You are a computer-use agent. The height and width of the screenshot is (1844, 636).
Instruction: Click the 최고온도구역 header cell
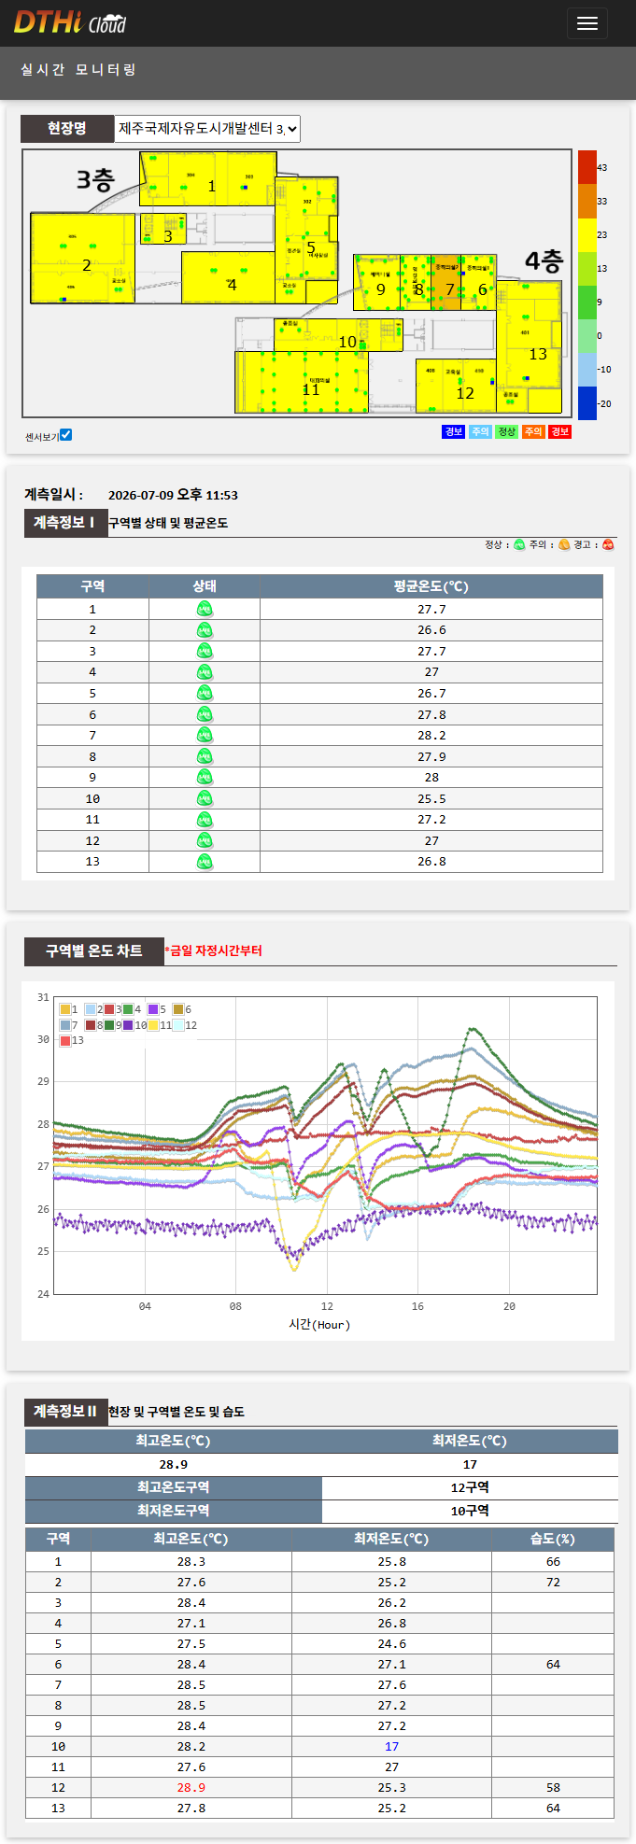[x=174, y=1487]
